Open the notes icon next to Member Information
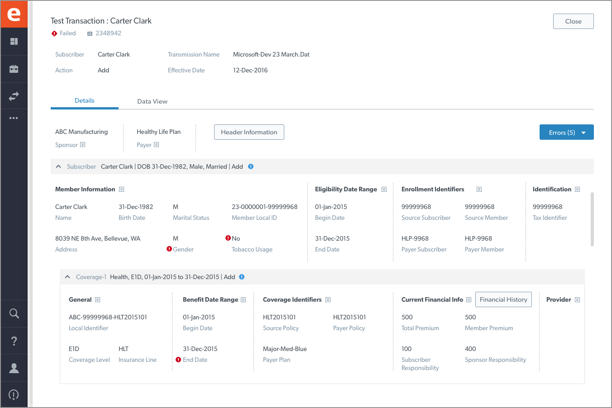 [121, 190]
